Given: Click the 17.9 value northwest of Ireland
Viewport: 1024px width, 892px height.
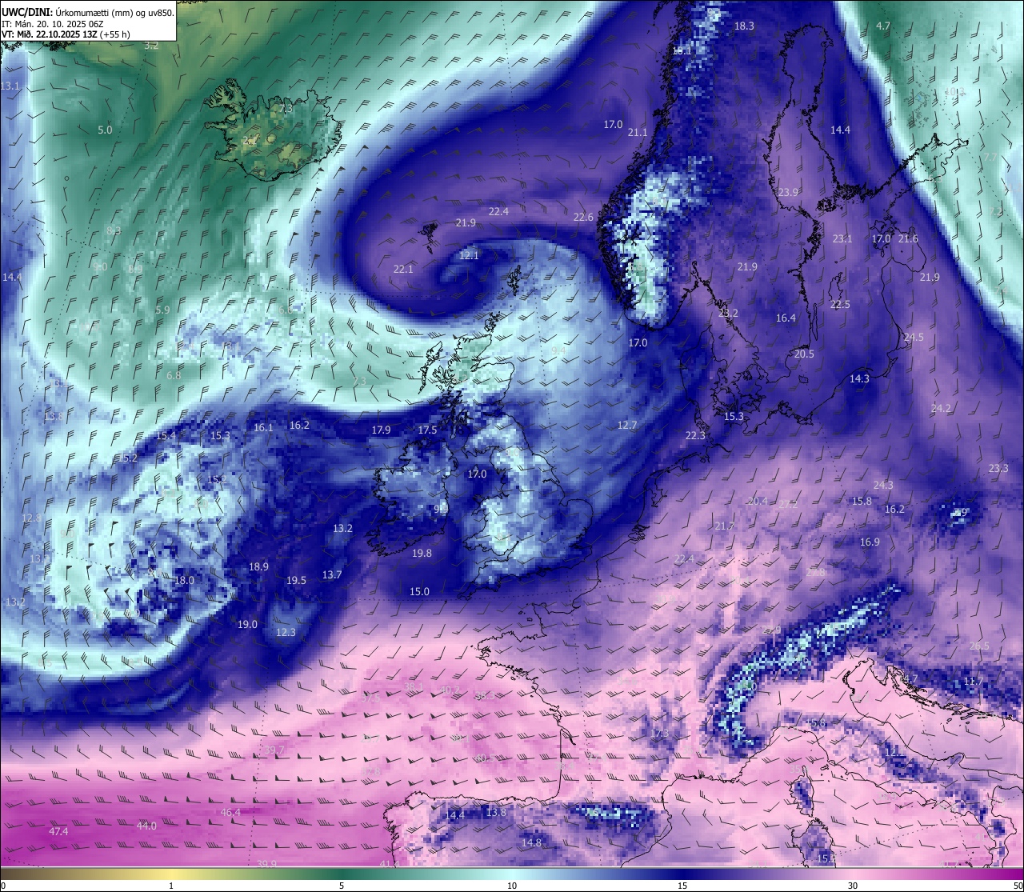Looking at the screenshot, I should click(381, 430).
